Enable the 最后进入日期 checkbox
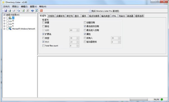 coord(85,30)
